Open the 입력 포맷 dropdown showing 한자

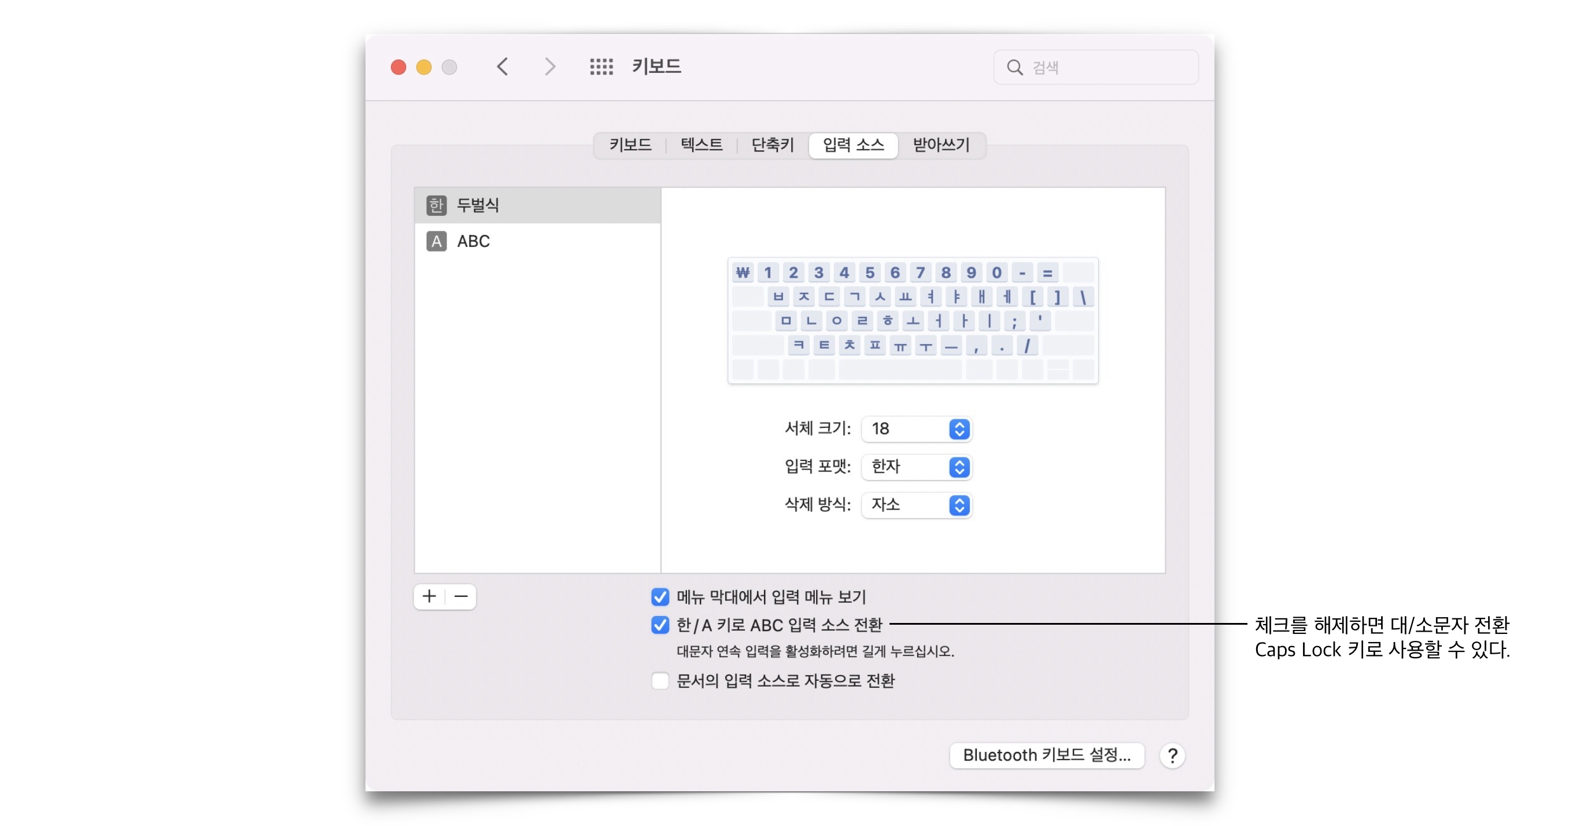coord(916,467)
